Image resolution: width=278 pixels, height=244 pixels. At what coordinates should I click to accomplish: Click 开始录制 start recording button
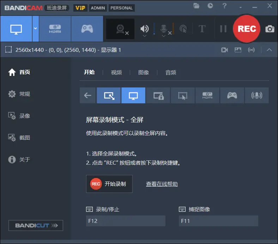109,184
